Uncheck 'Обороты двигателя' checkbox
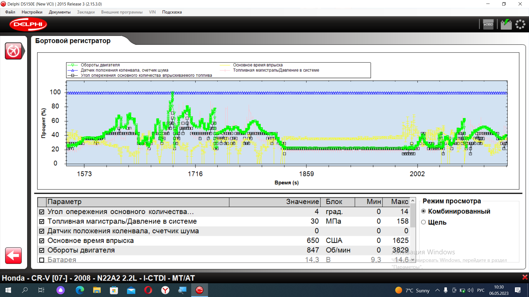 click(x=42, y=250)
